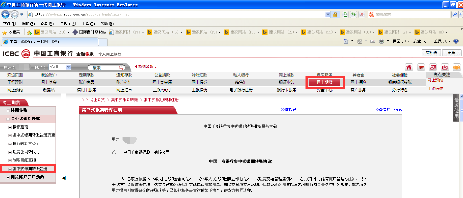Screen dimensions: 463x198
Task: Click the 退出 logout button
Action: [x=451, y=53]
